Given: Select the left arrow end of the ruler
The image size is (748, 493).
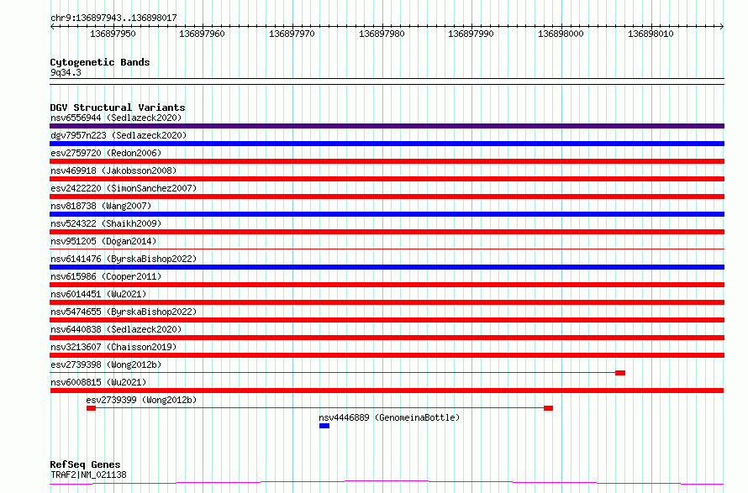Looking at the screenshot, I should [x=52, y=26].
